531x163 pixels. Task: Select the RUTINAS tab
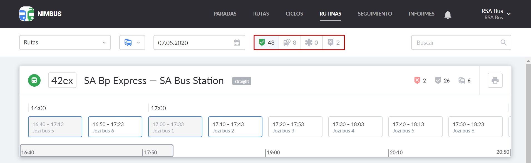(330, 14)
